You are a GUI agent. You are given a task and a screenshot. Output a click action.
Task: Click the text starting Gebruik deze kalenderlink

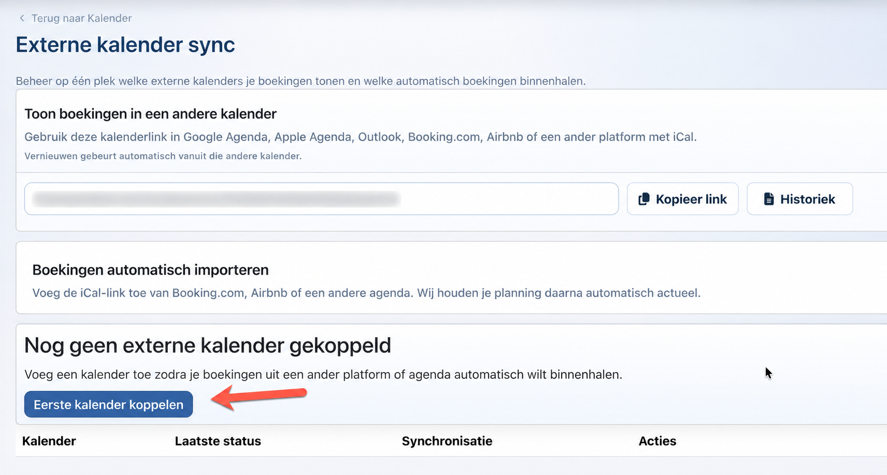360,137
